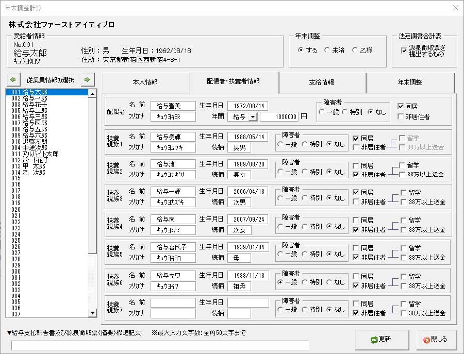Image resolution: width=464 pixels, height=354 pixels.
Task: Click spouse birthdate field 1972/08/14
Action: (248, 106)
